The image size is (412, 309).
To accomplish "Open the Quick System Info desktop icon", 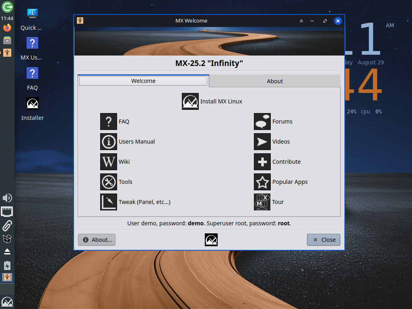I will click(32, 13).
